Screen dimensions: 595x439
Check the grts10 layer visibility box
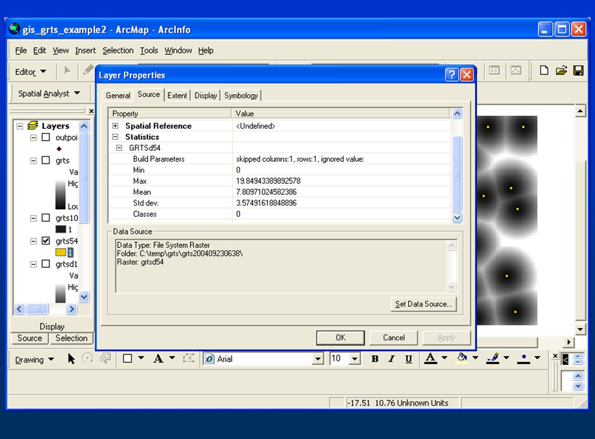click(45, 218)
